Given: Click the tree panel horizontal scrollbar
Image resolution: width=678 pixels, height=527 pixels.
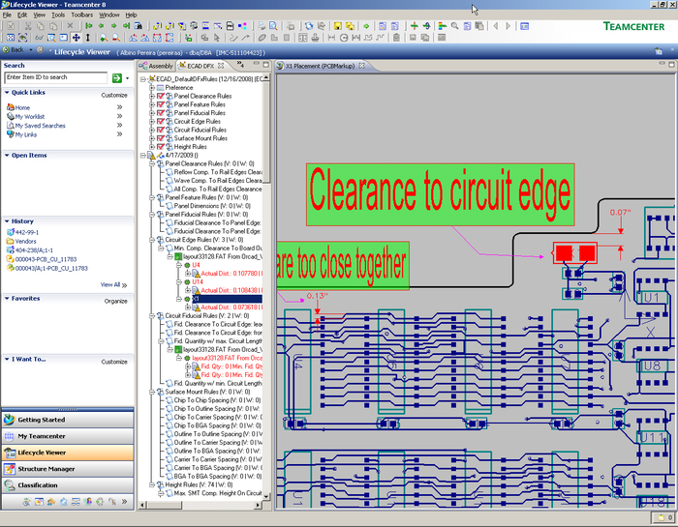Looking at the screenshot, I should click(200, 505).
